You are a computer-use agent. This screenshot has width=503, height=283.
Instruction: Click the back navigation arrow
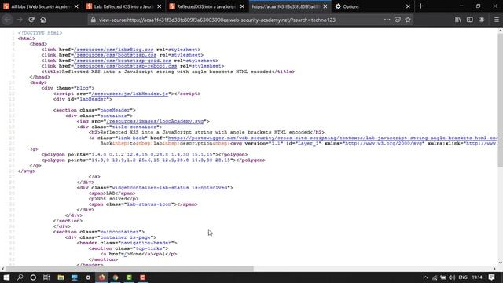pyautogui.click(x=7, y=20)
